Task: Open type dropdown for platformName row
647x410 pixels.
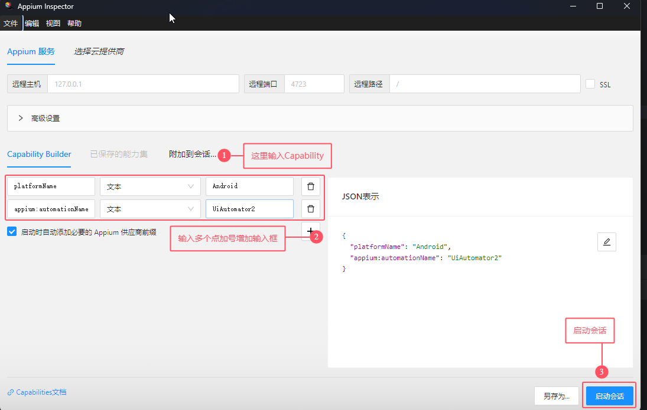Action: tap(150, 186)
